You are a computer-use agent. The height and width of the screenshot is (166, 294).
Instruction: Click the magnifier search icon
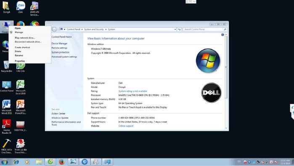[x=225, y=29]
